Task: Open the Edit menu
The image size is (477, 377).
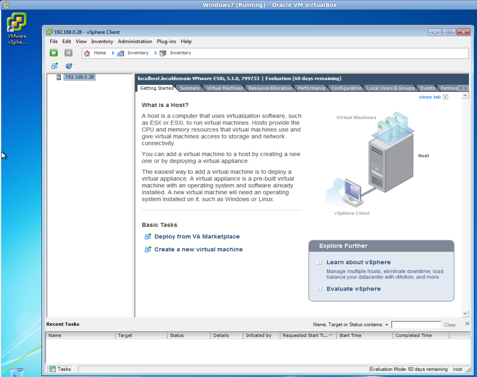Action: [x=67, y=41]
